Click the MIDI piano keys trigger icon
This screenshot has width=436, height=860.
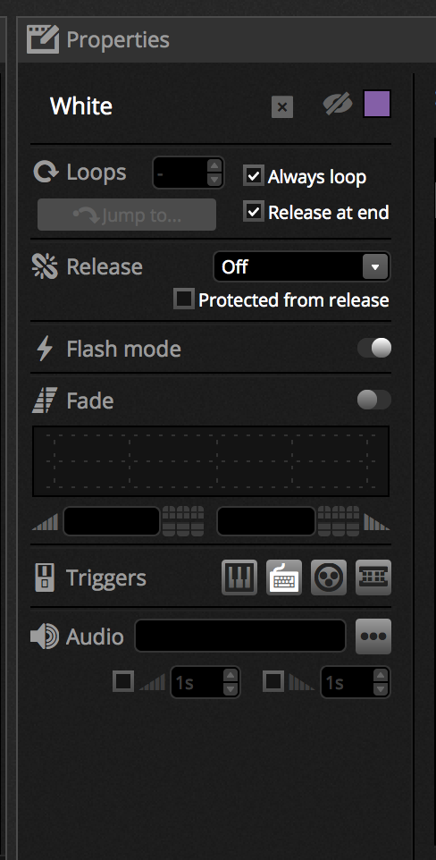coord(239,577)
